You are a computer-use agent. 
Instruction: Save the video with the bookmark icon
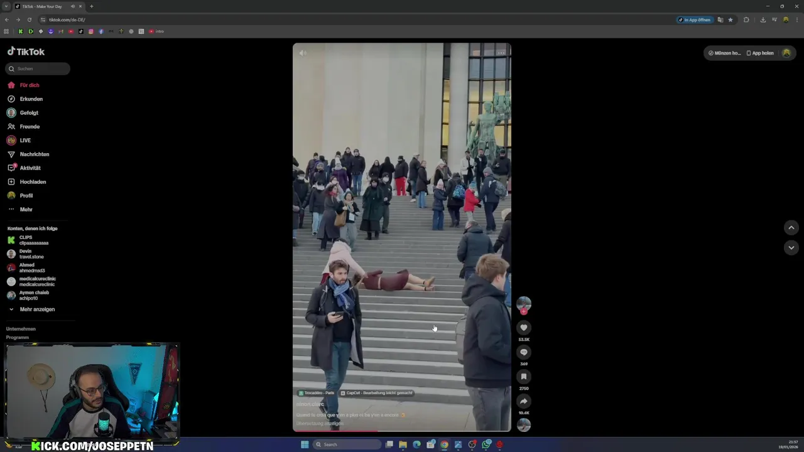[524, 377]
